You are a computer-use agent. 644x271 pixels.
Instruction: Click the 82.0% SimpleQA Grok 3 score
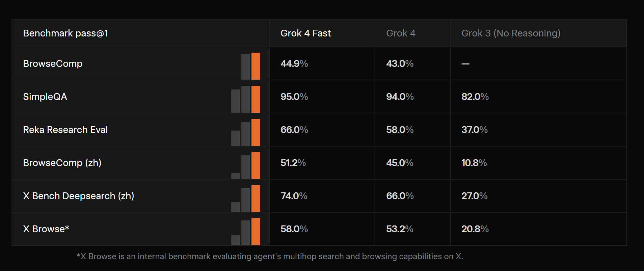point(475,97)
